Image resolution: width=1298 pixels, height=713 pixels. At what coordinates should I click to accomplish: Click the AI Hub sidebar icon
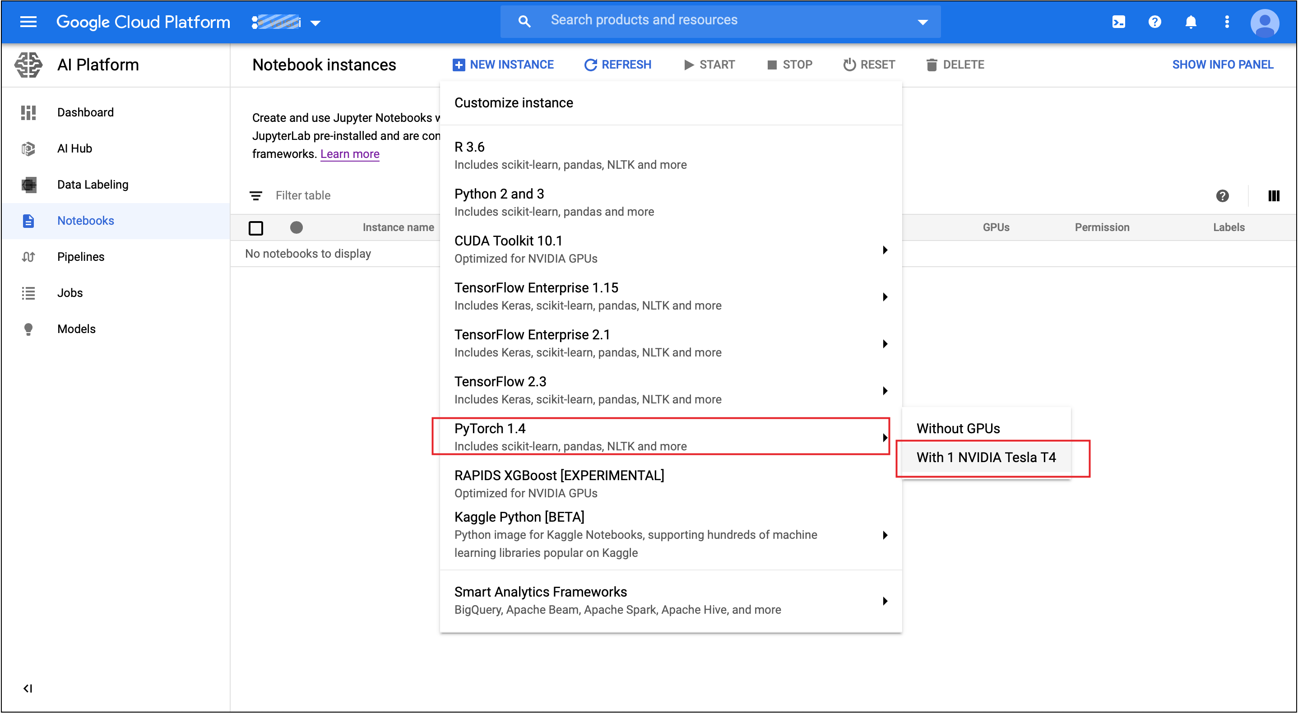tap(28, 148)
